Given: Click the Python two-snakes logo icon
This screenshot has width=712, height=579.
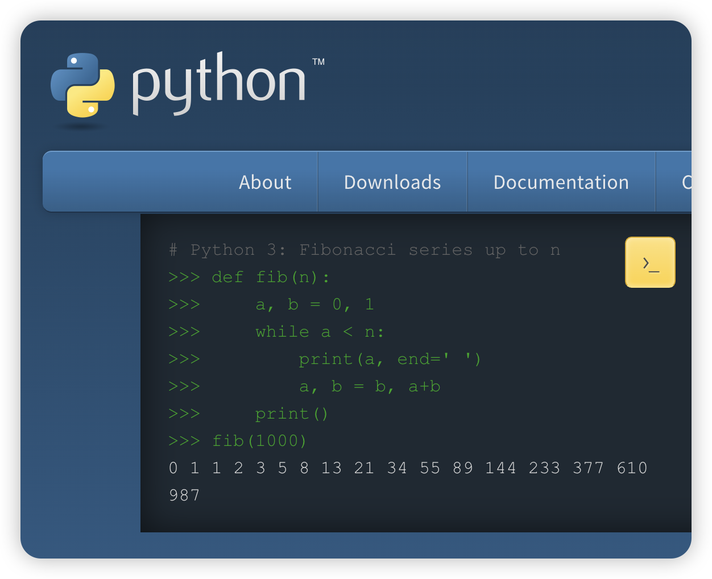Looking at the screenshot, I should click(x=83, y=85).
